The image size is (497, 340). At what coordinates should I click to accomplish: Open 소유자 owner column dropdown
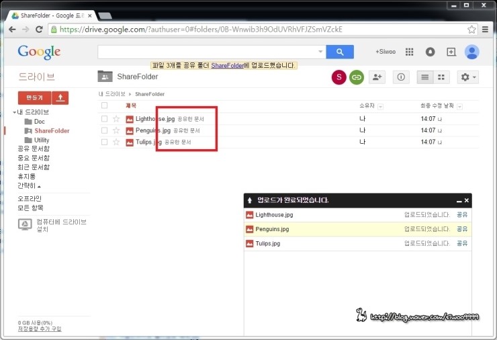[380, 107]
